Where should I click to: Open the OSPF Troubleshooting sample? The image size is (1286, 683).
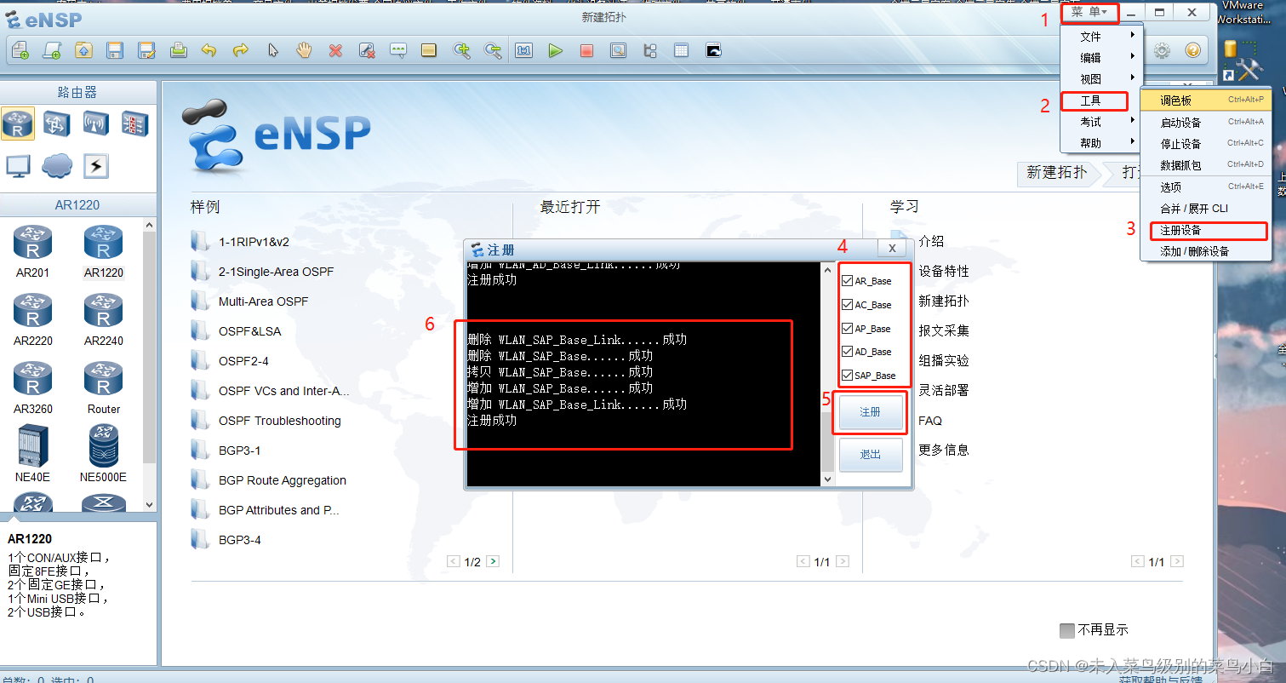click(x=279, y=421)
